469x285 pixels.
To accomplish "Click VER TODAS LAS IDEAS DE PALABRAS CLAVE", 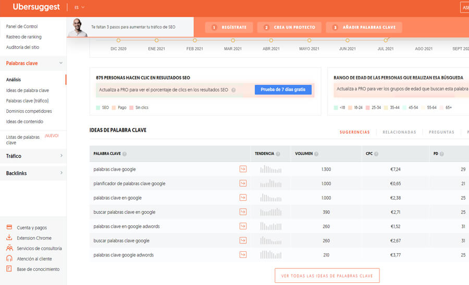I will (327, 276).
